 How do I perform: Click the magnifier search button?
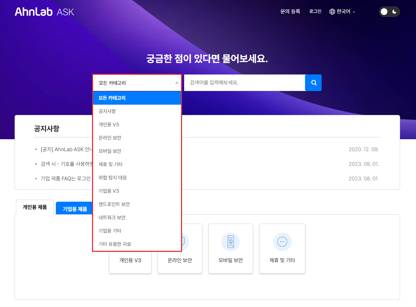tap(313, 83)
